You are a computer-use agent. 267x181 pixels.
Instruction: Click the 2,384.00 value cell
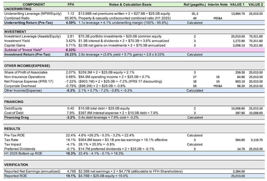coord(239,171)
